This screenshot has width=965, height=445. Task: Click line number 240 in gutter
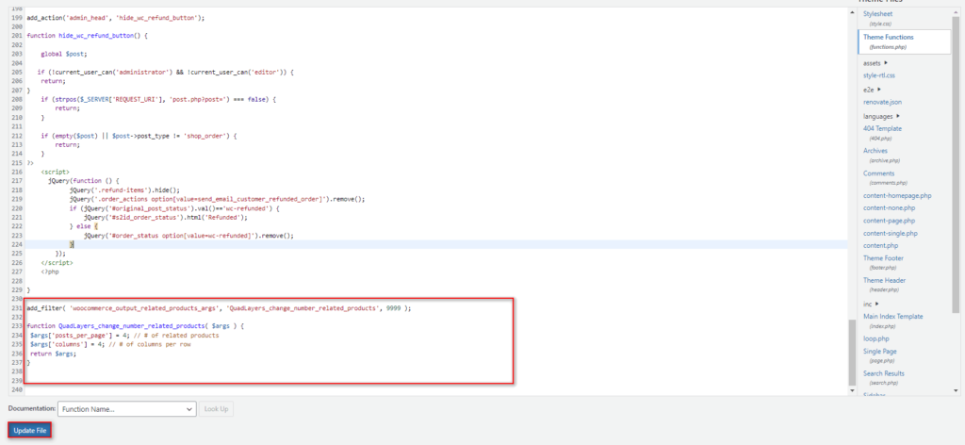pos(17,389)
